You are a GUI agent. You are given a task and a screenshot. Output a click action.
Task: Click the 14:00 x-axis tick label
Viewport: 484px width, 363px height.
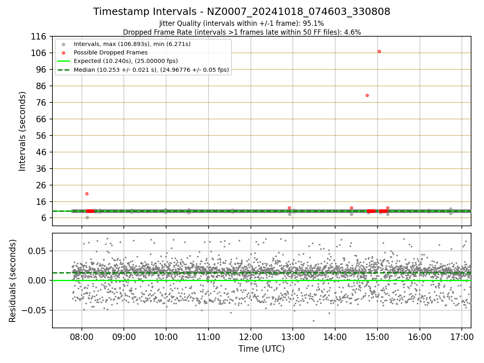(335, 337)
